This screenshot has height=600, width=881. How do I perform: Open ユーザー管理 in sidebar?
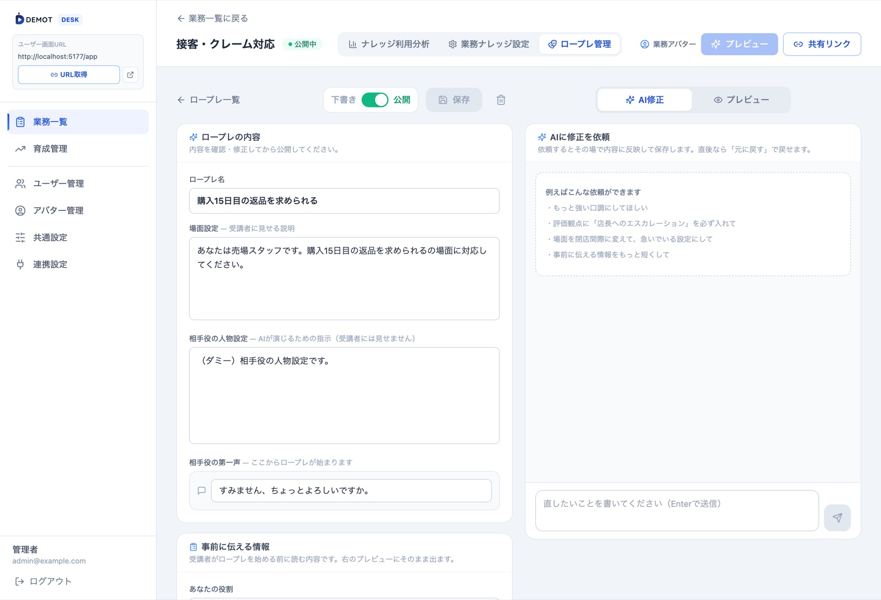(x=78, y=183)
